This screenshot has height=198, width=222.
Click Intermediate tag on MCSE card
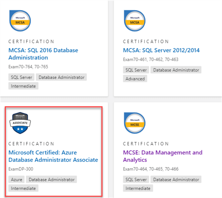(x=138, y=188)
